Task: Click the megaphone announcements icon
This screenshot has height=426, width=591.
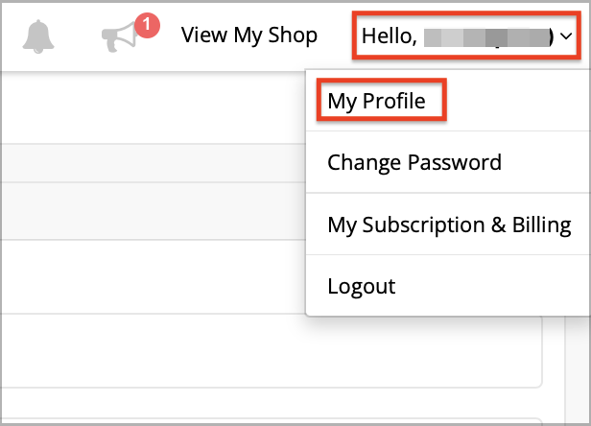Action: click(x=120, y=37)
